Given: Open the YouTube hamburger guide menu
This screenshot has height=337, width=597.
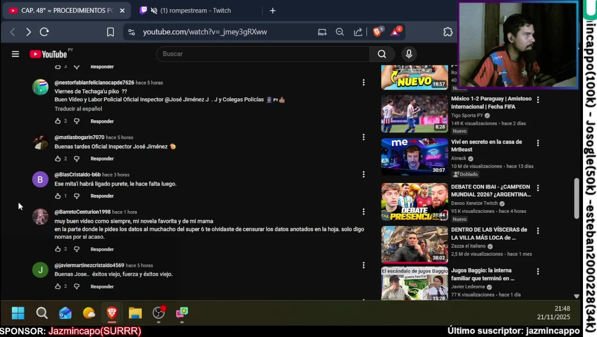Looking at the screenshot, I should 15,54.
